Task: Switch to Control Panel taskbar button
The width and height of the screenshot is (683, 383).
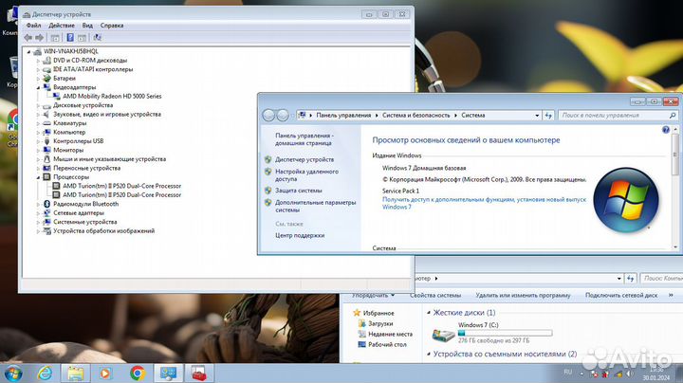Action: [x=168, y=373]
